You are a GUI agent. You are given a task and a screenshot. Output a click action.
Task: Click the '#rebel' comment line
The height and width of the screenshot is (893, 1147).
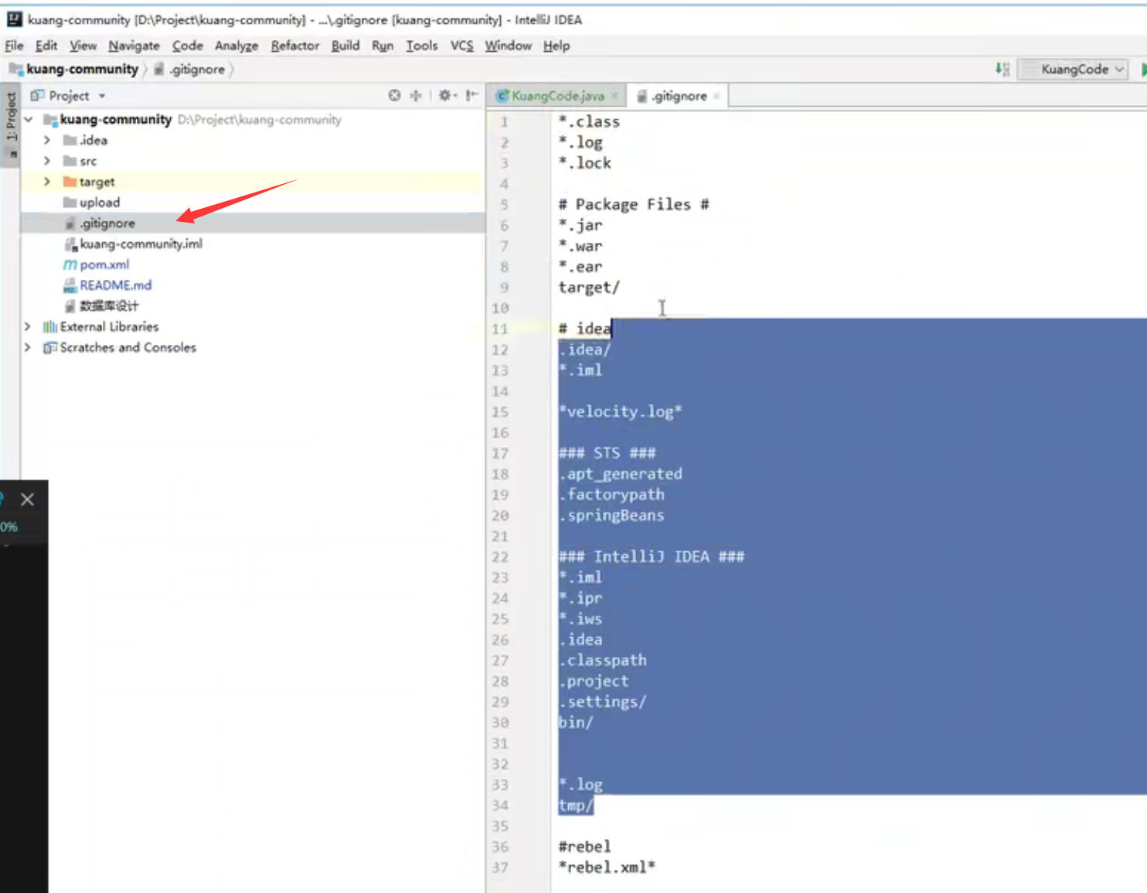(x=584, y=847)
